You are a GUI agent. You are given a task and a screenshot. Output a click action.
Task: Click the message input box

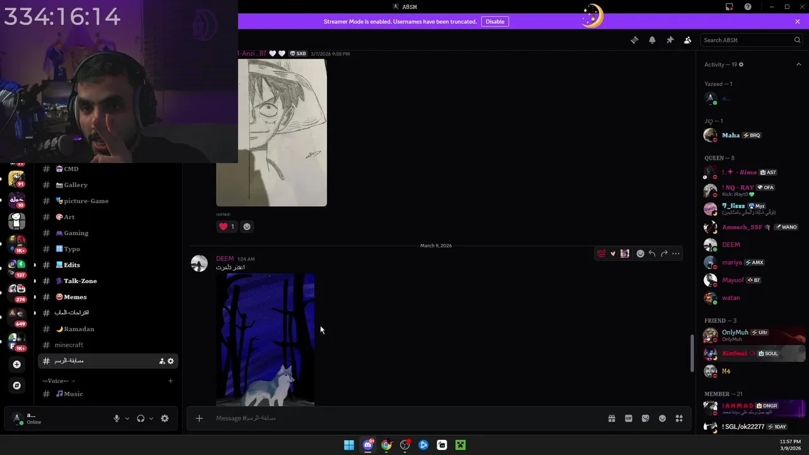click(404, 418)
